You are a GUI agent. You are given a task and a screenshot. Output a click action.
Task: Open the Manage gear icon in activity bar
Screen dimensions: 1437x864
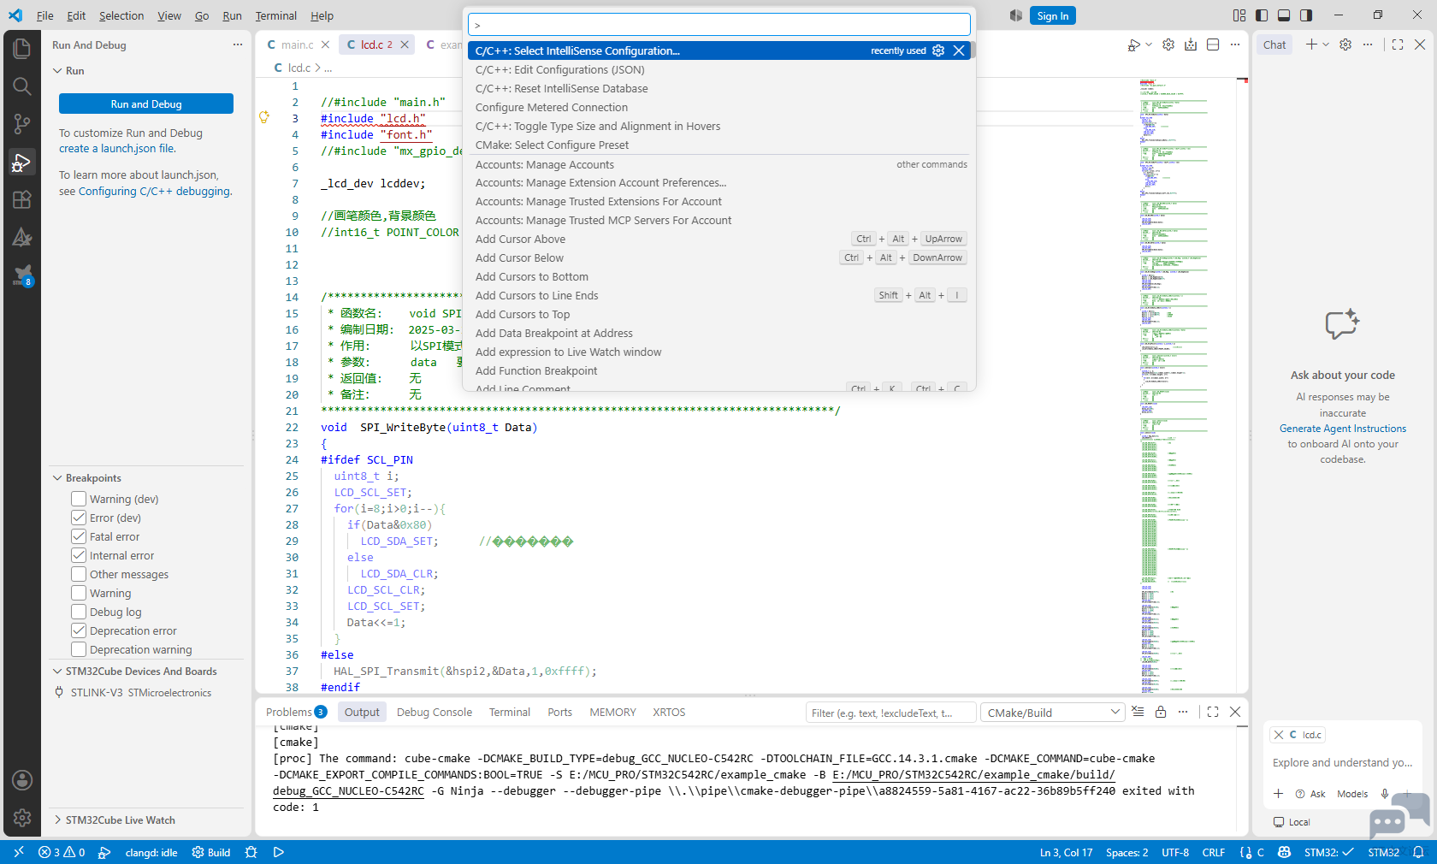[x=22, y=818]
